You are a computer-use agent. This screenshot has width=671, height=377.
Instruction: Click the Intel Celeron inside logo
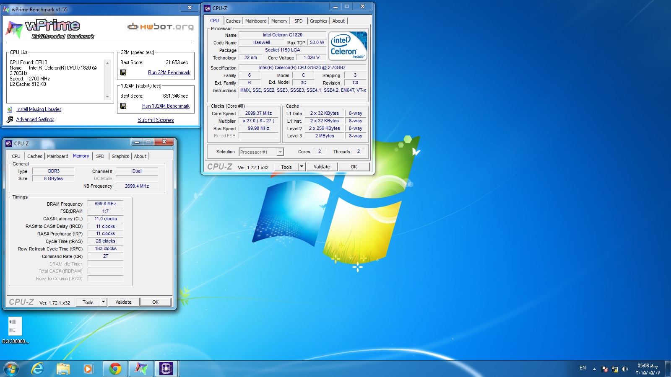point(348,46)
